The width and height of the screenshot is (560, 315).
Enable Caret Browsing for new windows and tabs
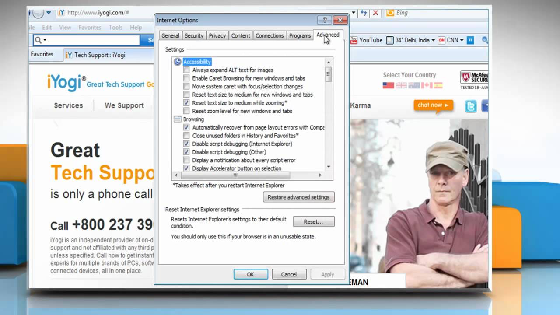pos(186,78)
